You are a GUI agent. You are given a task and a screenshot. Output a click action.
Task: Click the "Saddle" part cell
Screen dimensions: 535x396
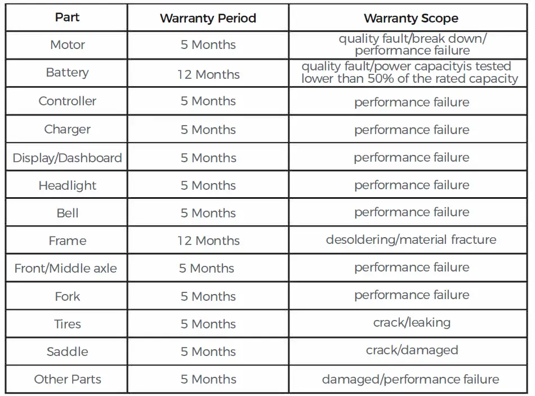[67, 351]
